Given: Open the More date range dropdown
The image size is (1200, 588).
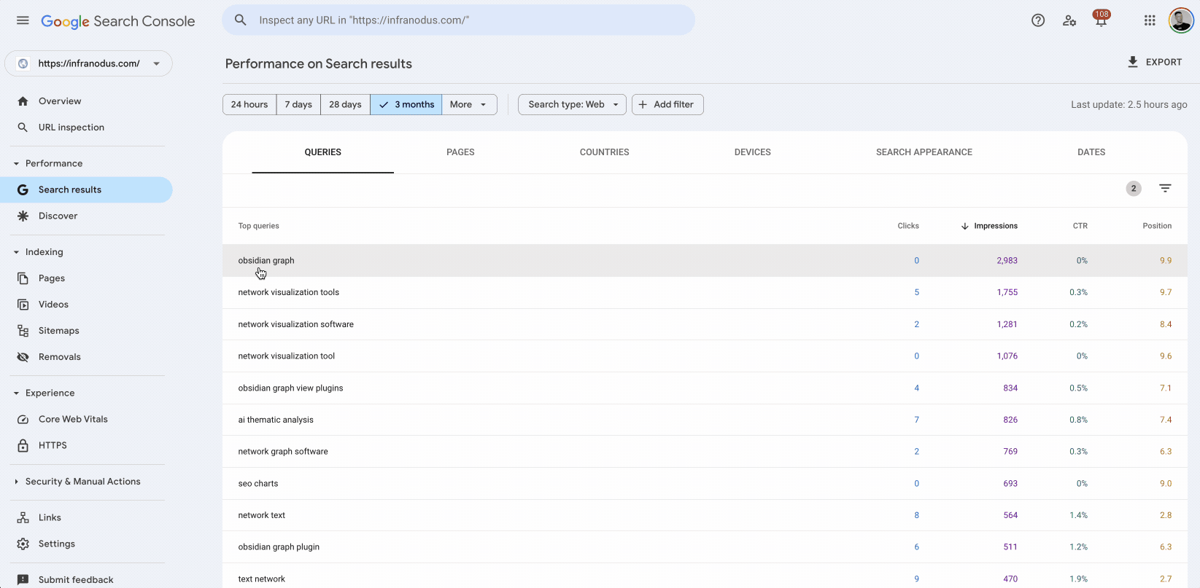Looking at the screenshot, I should [x=469, y=104].
